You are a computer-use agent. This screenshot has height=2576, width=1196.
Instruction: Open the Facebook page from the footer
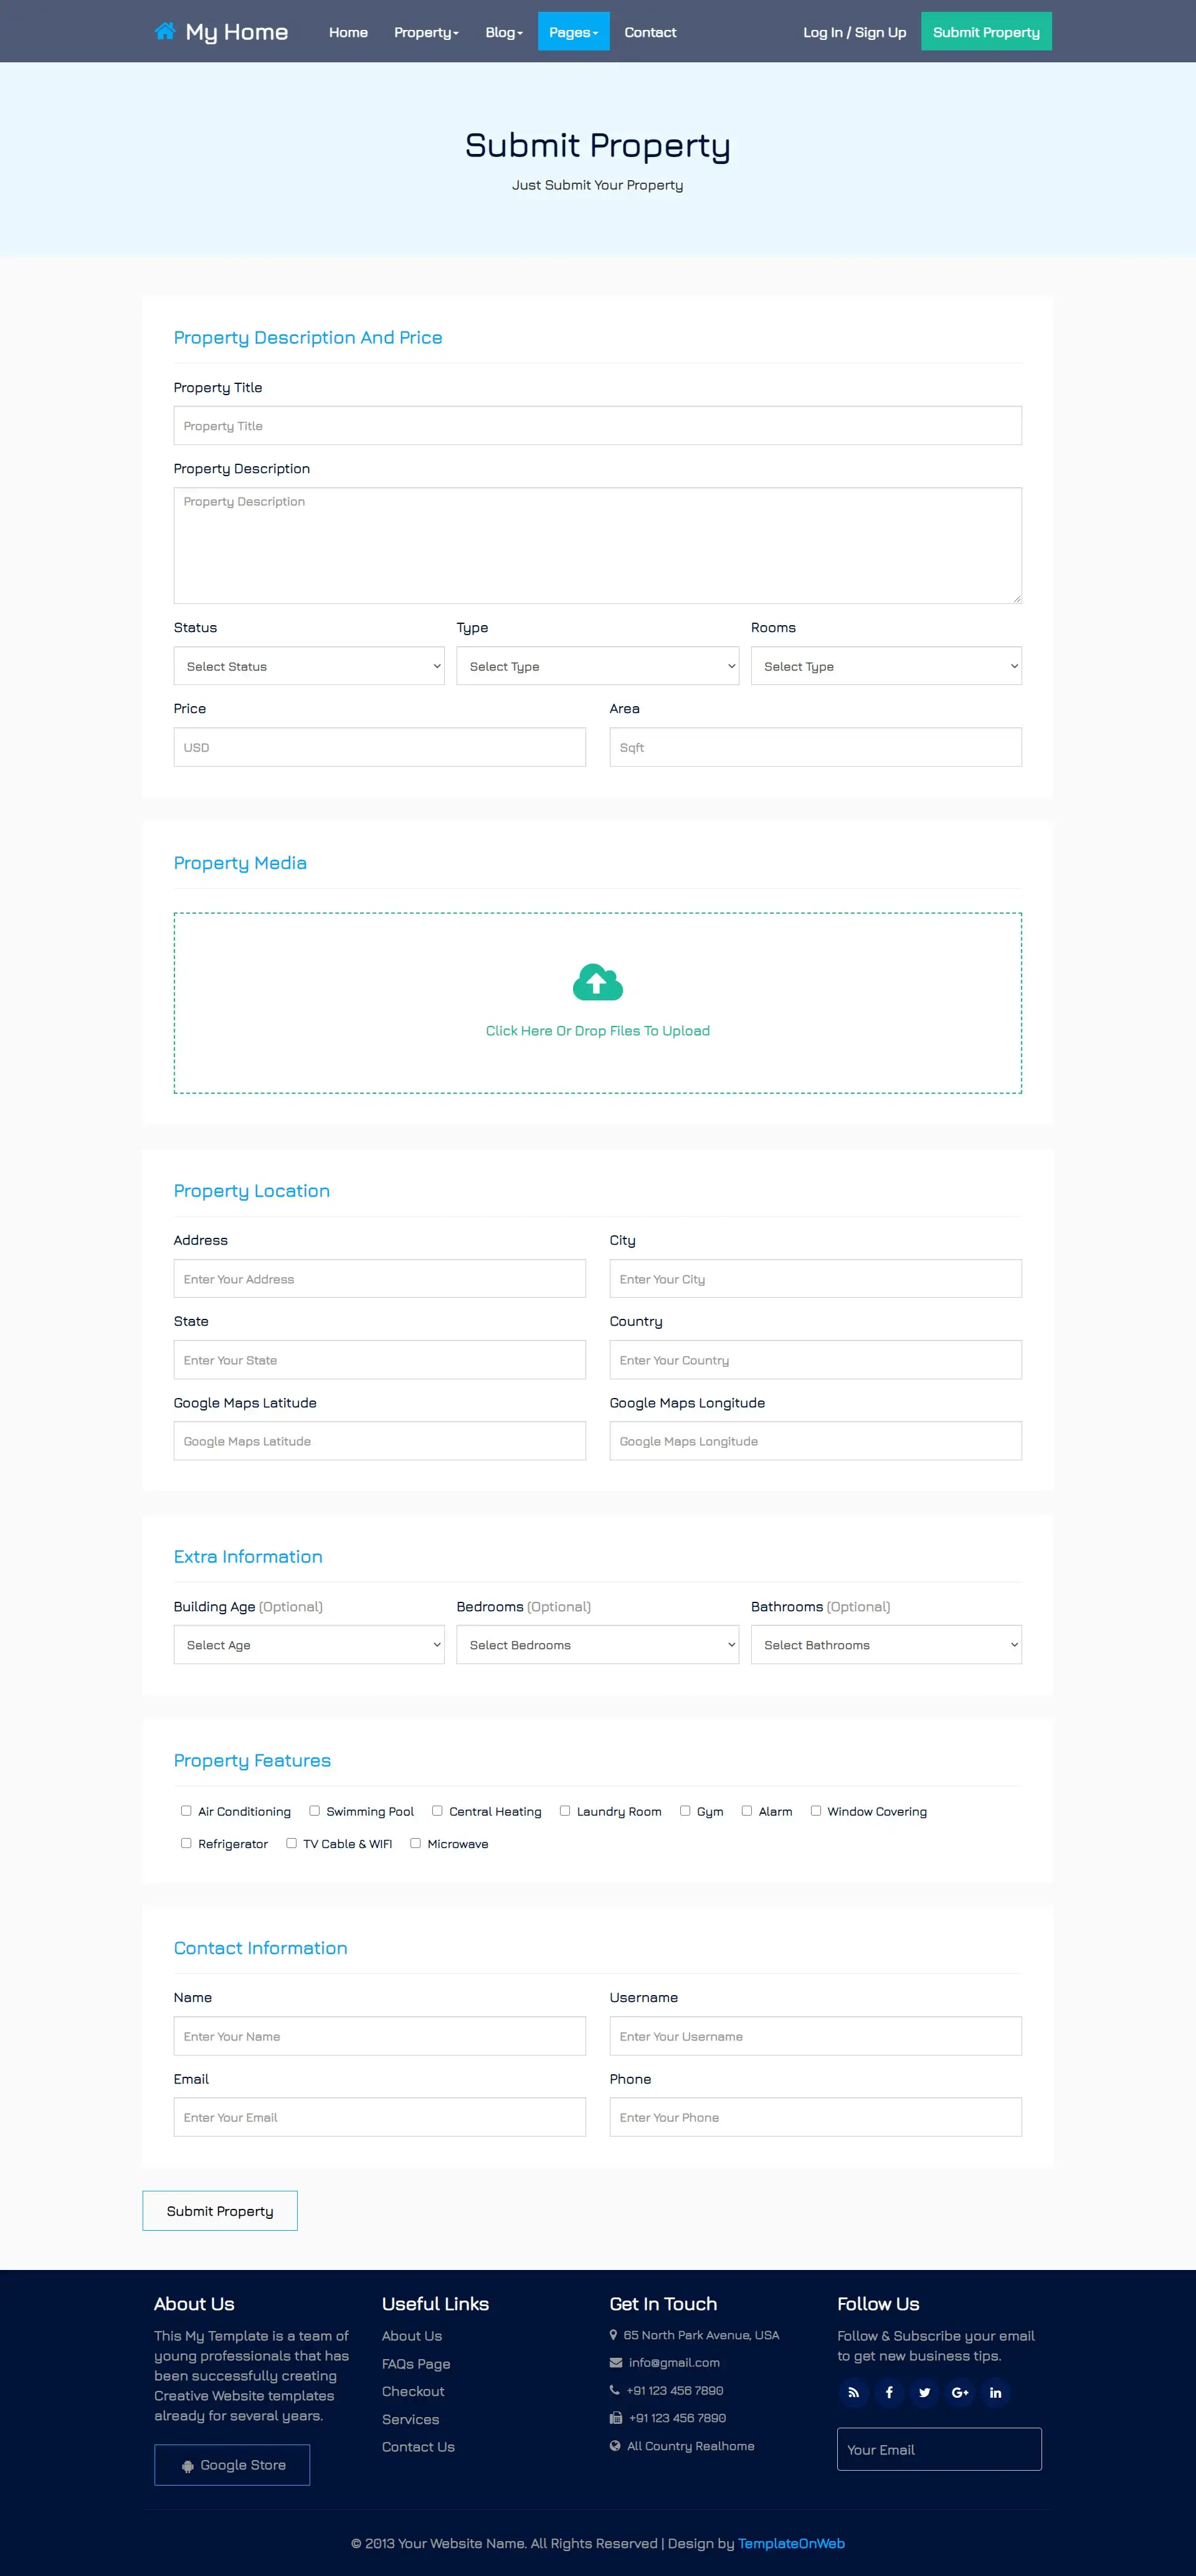click(x=888, y=2392)
